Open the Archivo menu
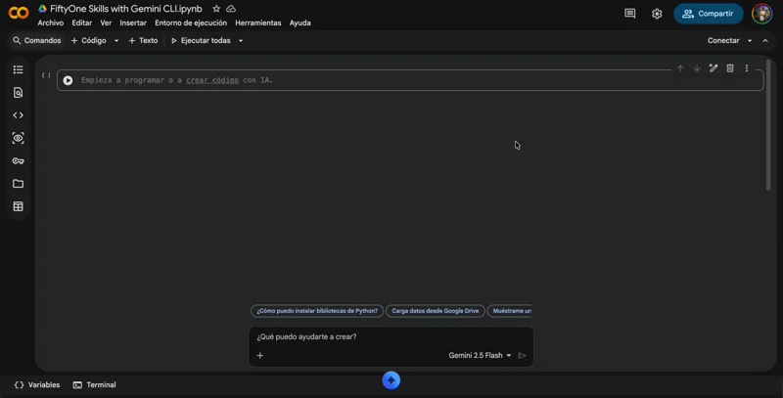 [51, 22]
